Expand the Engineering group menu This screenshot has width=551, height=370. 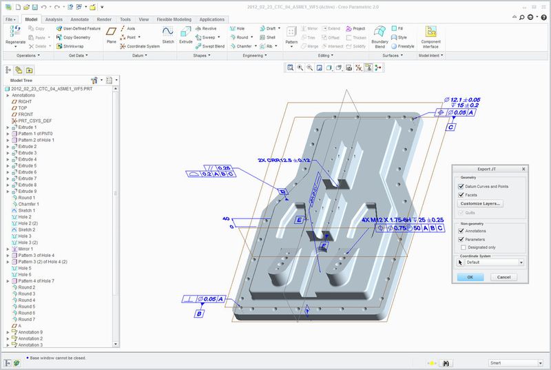coord(254,56)
